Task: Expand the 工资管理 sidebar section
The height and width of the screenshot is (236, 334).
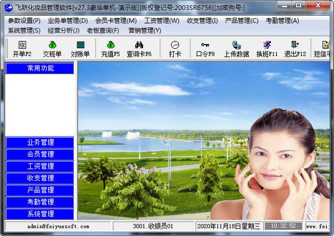Action: tap(40, 166)
